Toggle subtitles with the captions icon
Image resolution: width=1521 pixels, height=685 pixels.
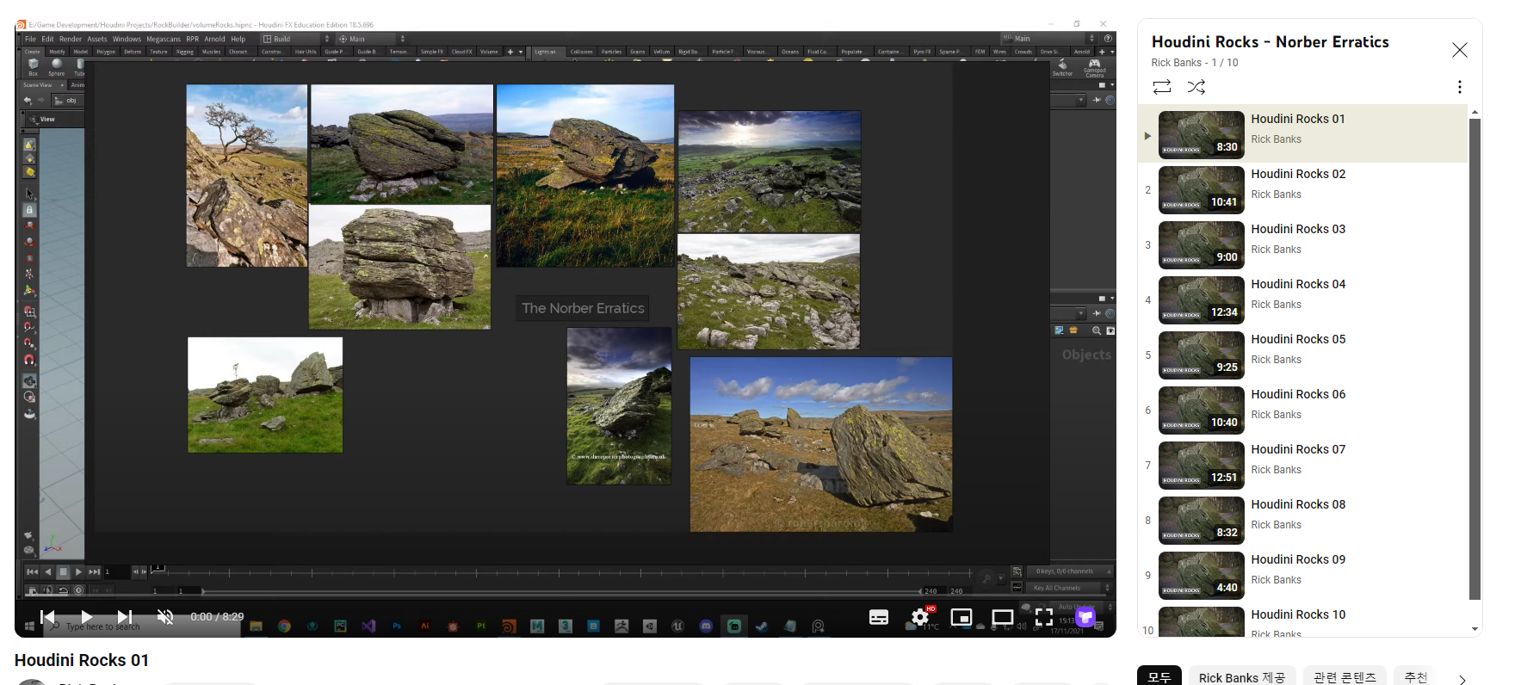point(878,617)
